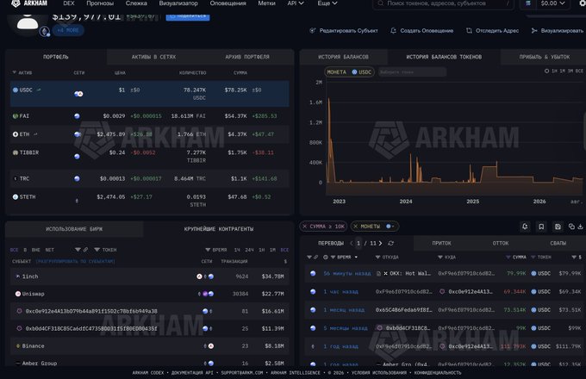Refresh the transfers list with the reload icon

click(391, 243)
